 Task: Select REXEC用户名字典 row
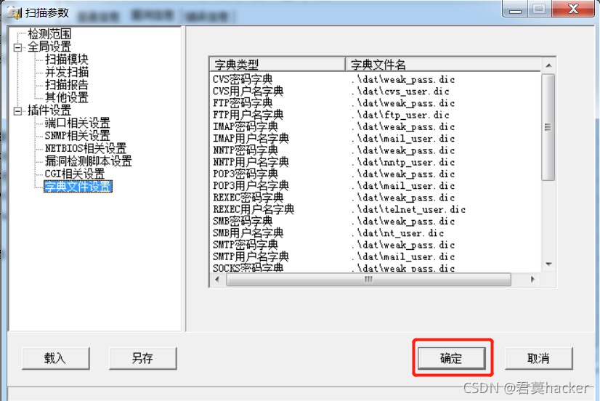click(375, 210)
